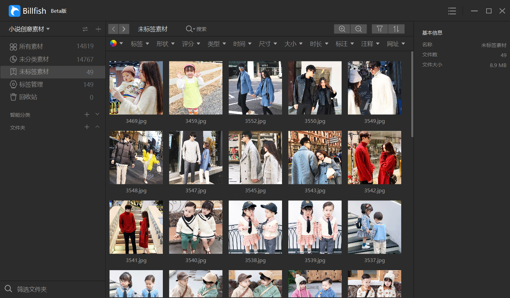Viewport: 510px width, 298px height.
Task: Go forward with the right arrow button
Action: pyautogui.click(x=124, y=29)
